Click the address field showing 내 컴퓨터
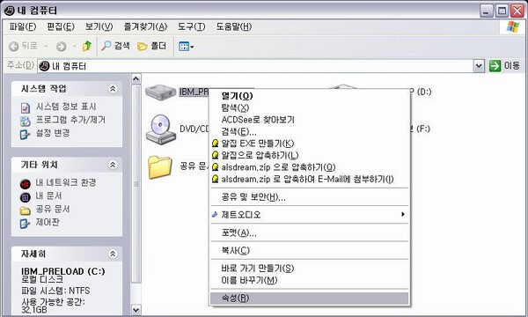 tap(255, 66)
